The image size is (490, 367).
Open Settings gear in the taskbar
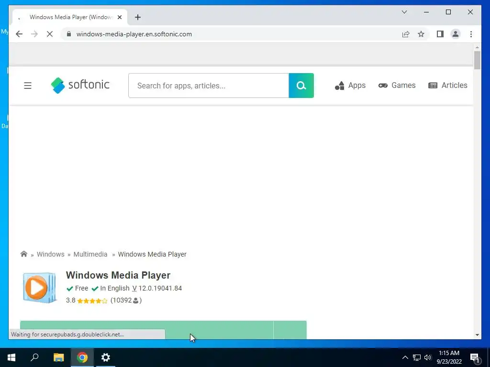tap(106, 357)
